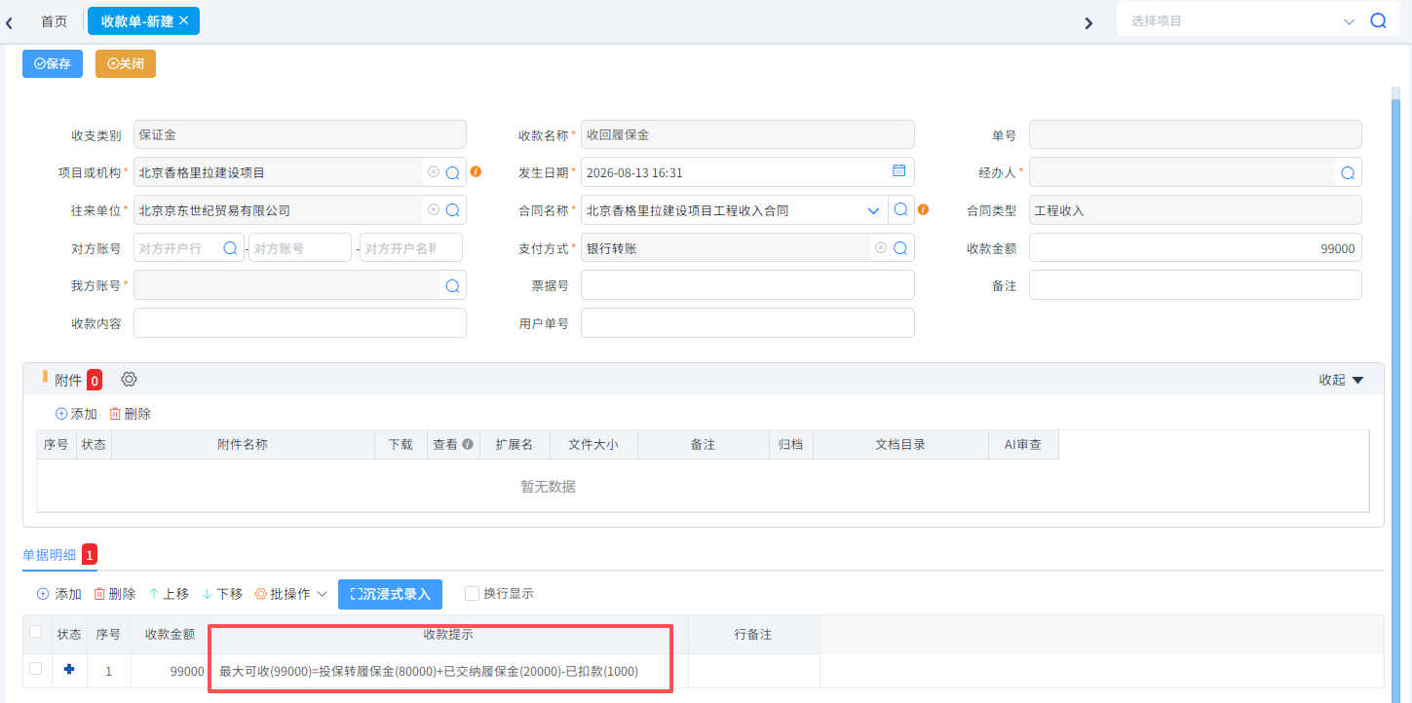This screenshot has height=703, width=1412.
Task: Click the 对方开户行 search icon
Action: pyautogui.click(x=230, y=247)
